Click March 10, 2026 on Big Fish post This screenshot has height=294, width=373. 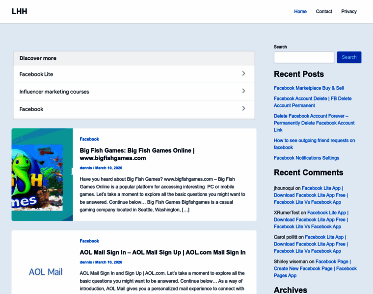coord(108,168)
